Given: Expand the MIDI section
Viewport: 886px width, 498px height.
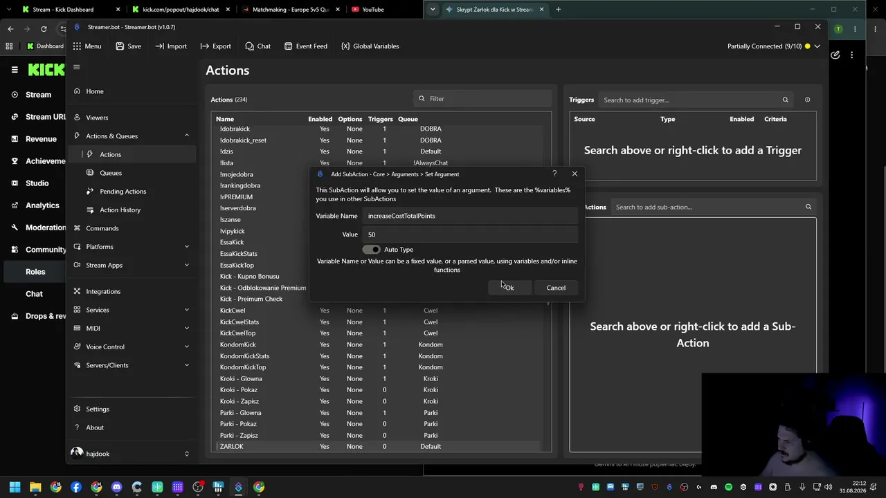Looking at the screenshot, I should pyautogui.click(x=186, y=329).
